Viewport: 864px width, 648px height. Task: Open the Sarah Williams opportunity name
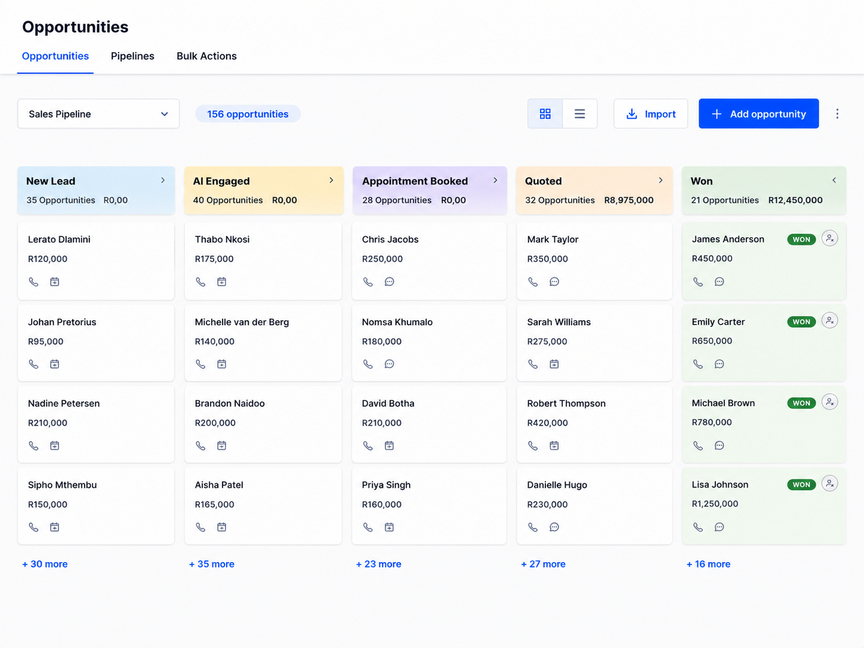[x=559, y=322]
